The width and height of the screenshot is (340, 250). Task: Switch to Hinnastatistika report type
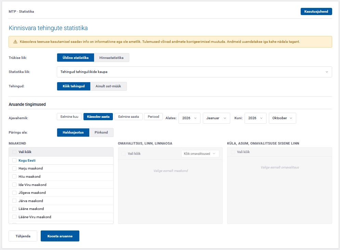click(112, 58)
